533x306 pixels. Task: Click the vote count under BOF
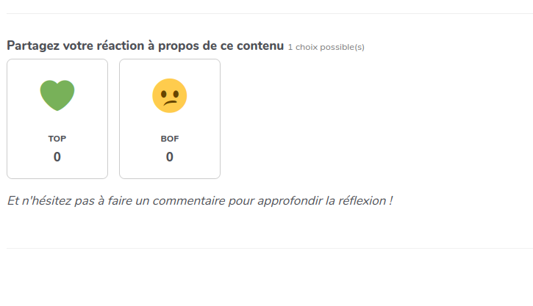[170, 157]
